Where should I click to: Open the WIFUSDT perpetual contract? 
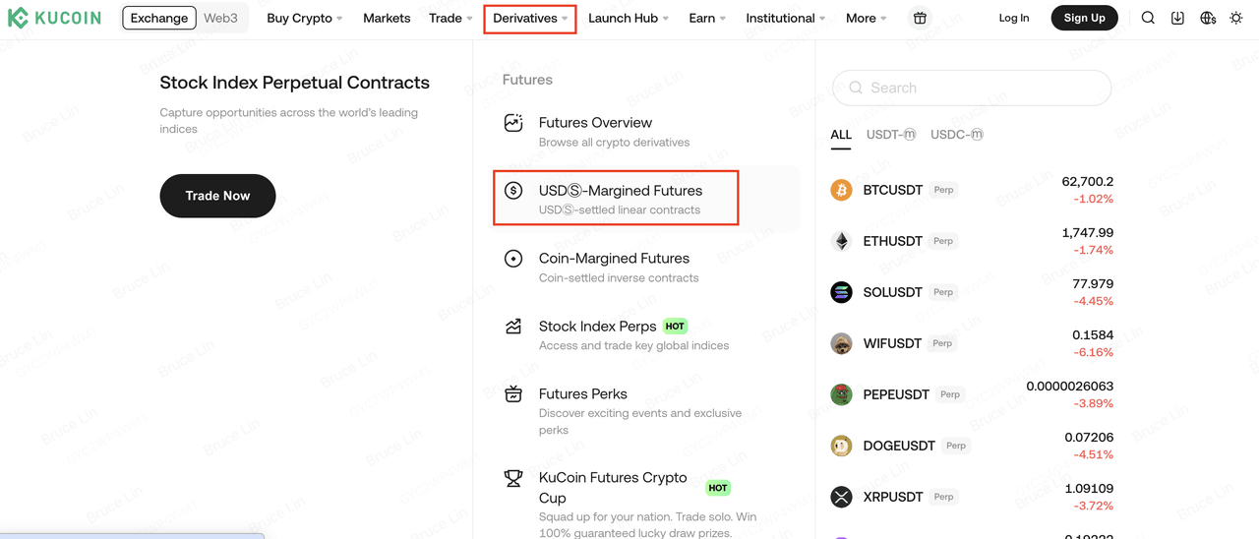pos(972,343)
